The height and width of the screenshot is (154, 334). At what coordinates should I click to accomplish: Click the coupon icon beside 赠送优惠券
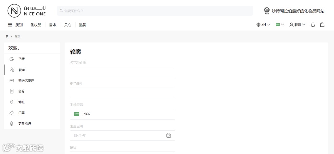[x=12, y=81]
